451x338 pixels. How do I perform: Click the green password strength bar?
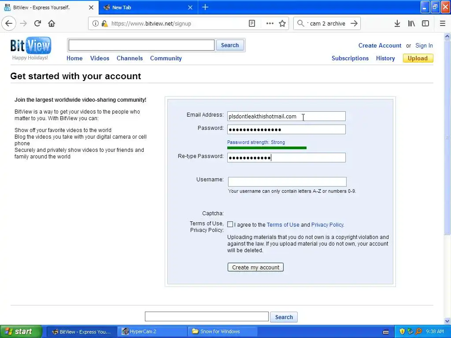click(267, 148)
